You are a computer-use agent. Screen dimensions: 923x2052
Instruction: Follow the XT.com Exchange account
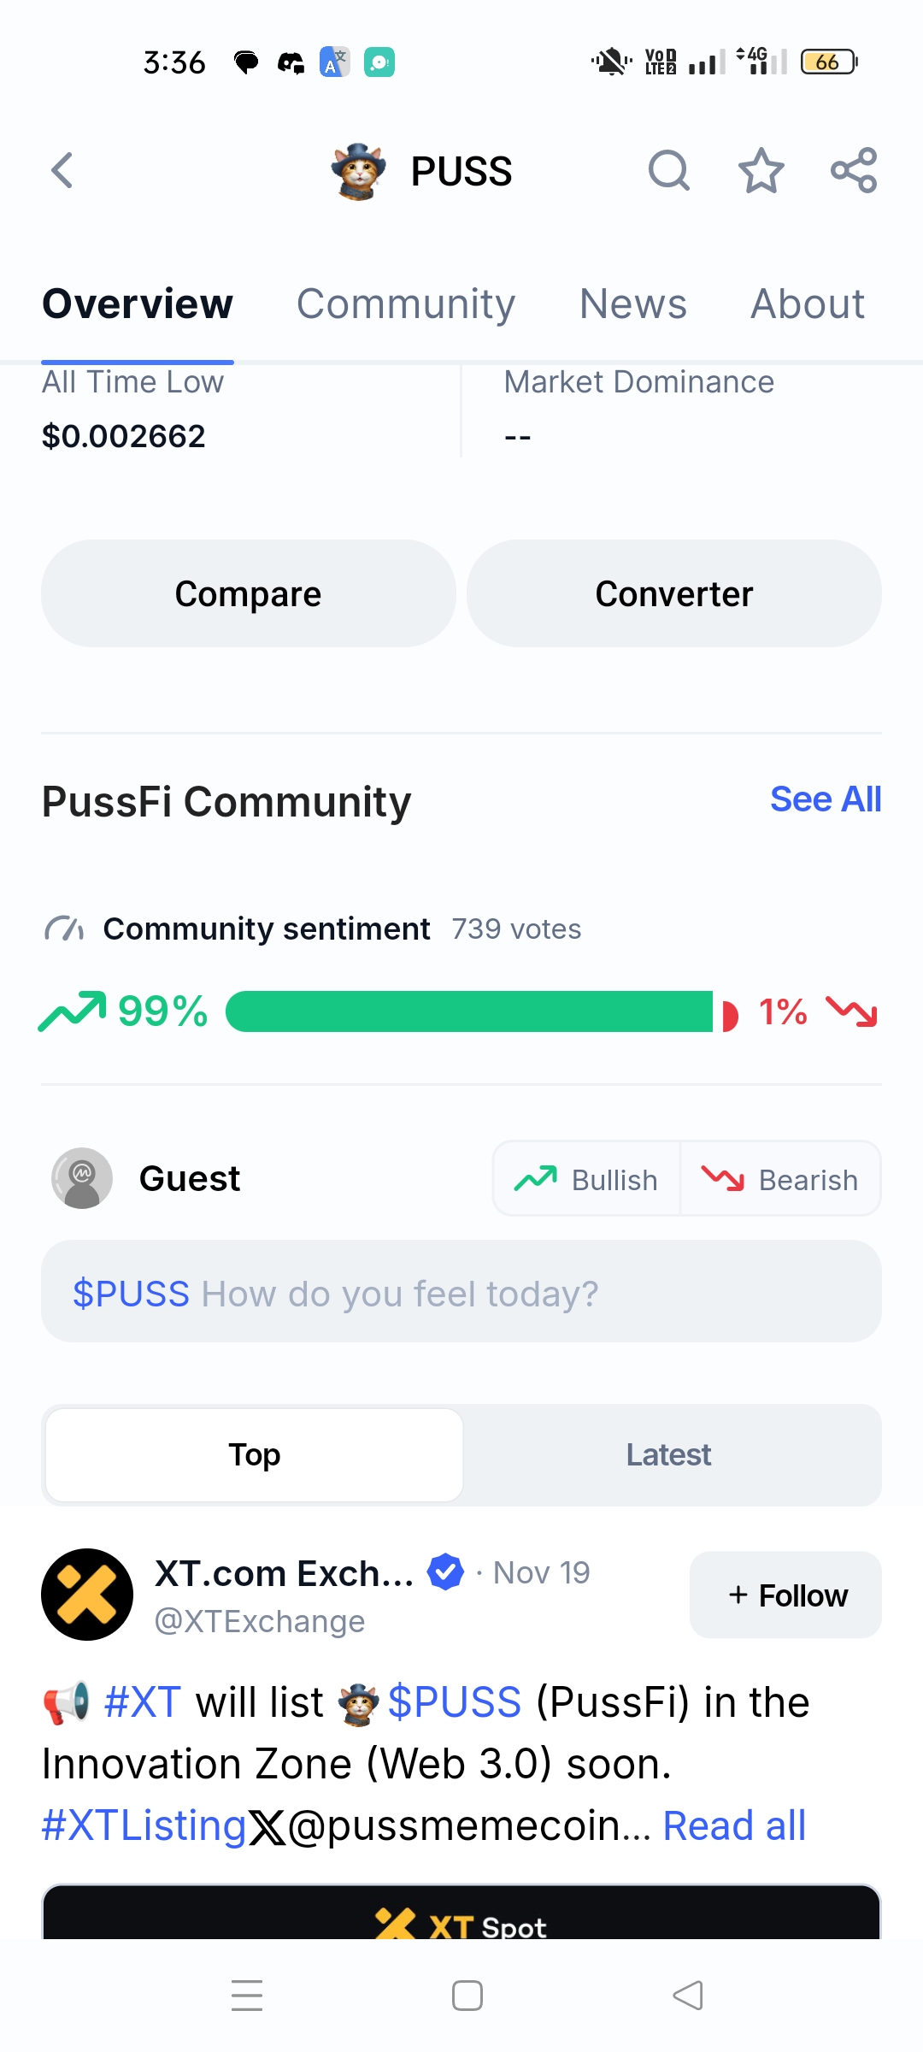pyautogui.click(x=785, y=1595)
